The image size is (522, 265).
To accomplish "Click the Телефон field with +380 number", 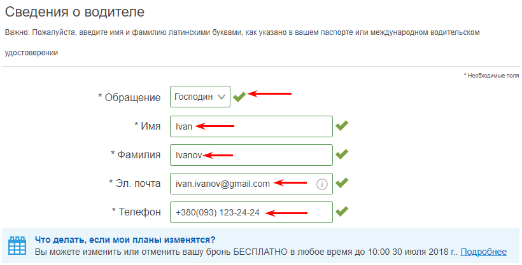I will pyautogui.click(x=251, y=212).
